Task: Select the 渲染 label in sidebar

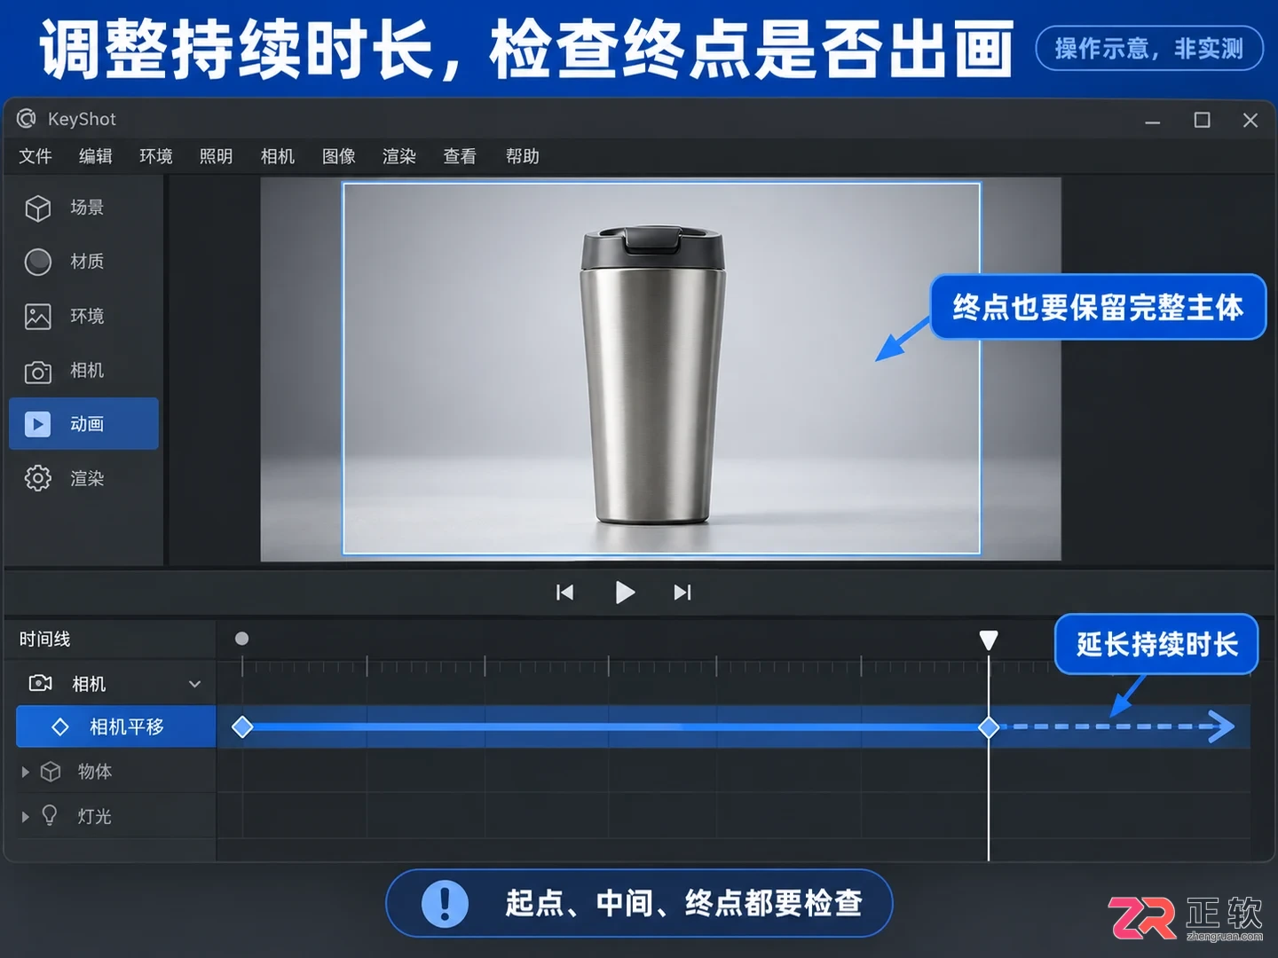Action: tap(87, 479)
